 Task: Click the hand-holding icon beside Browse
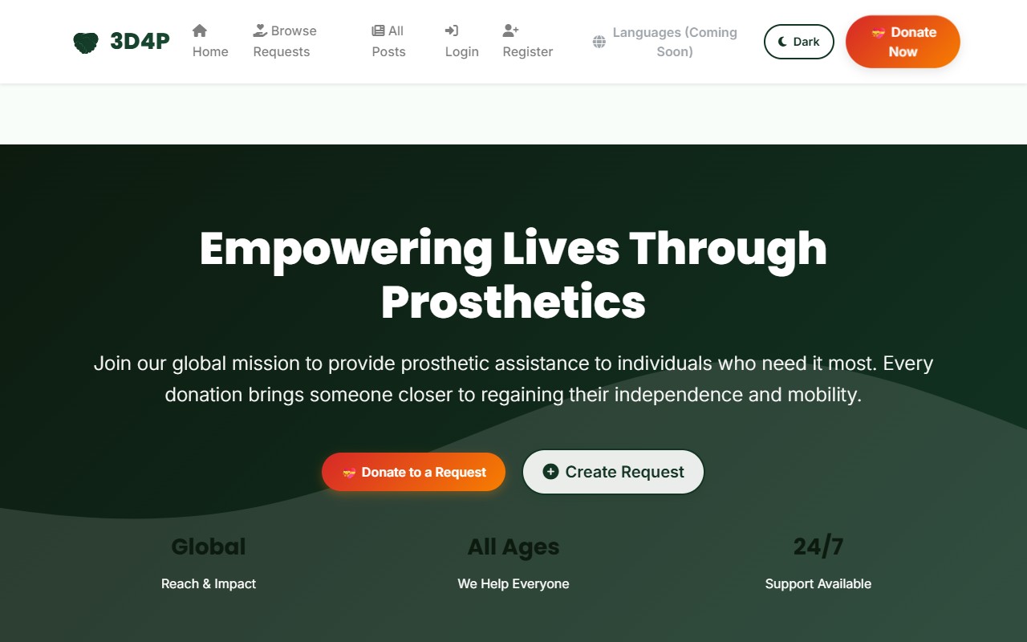point(260,30)
